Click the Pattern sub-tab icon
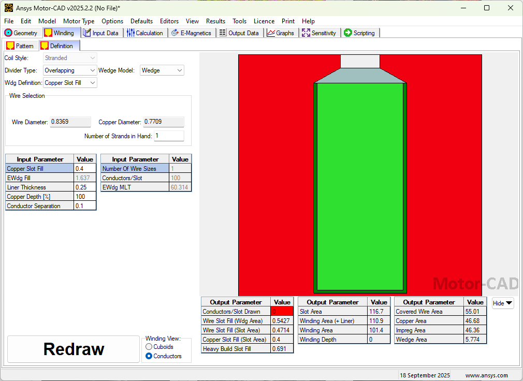The width and height of the screenshot is (523, 381). tap(10, 46)
